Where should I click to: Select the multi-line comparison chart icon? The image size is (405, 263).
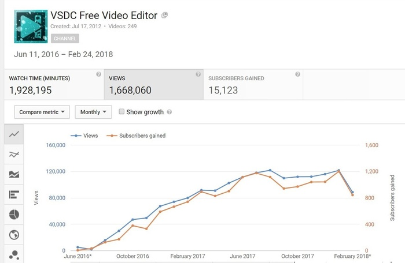(x=14, y=155)
